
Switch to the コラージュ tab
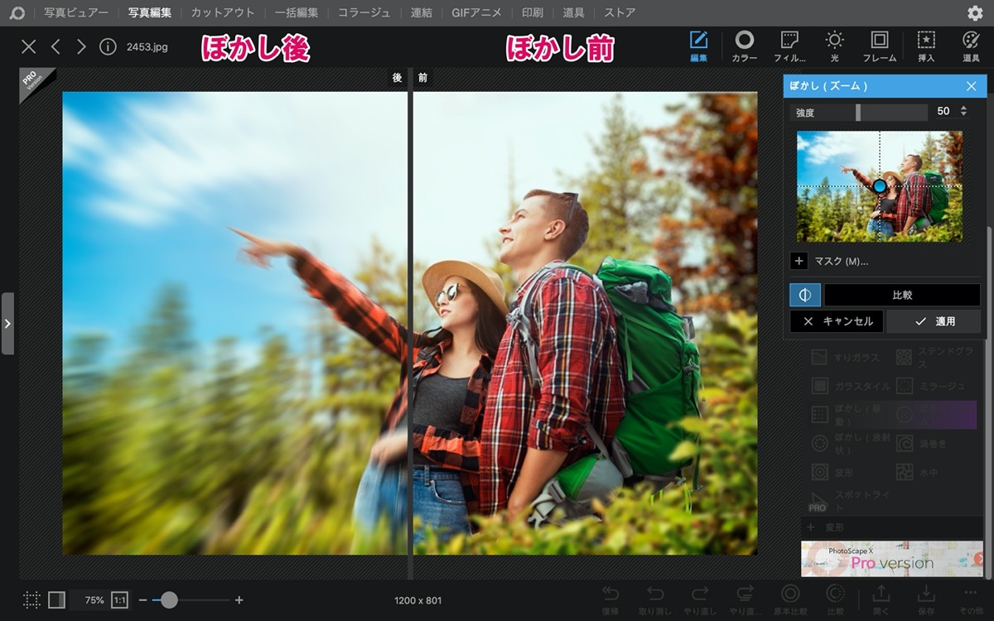pyautogui.click(x=364, y=12)
